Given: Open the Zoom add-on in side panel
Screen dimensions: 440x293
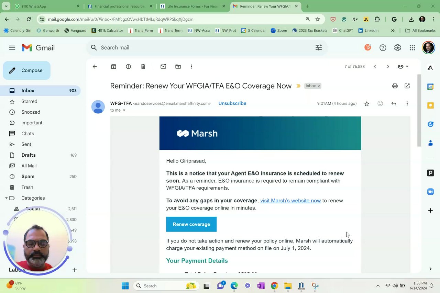Looking at the screenshot, I should coord(430,192).
